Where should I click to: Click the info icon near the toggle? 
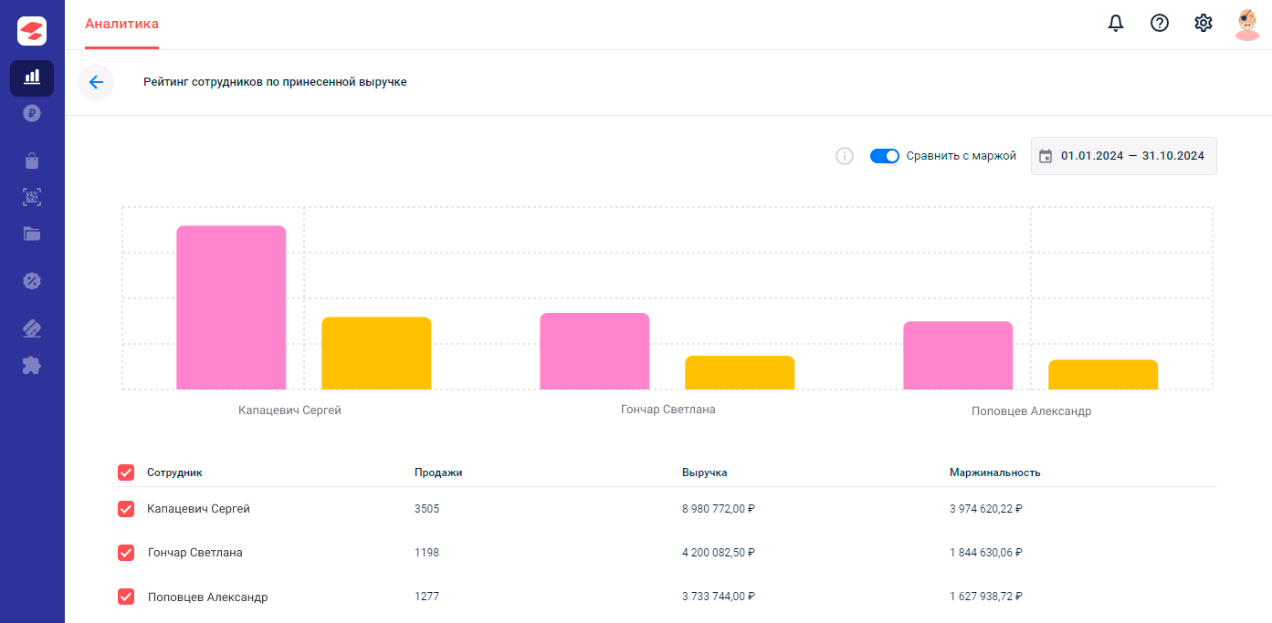pyautogui.click(x=845, y=156)
